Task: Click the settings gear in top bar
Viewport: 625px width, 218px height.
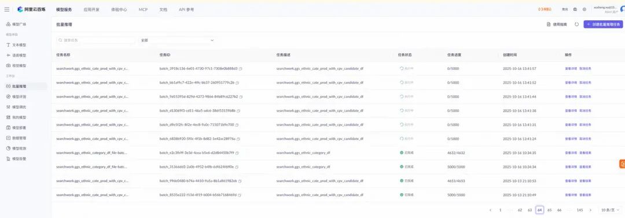Action: pyautogui.click(x=584, y=9)
